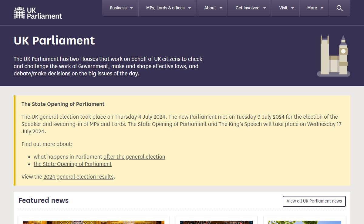Click 'The State Opening of Parliament' notice heading
The image size is (364, 224).
tap(63, 104)
